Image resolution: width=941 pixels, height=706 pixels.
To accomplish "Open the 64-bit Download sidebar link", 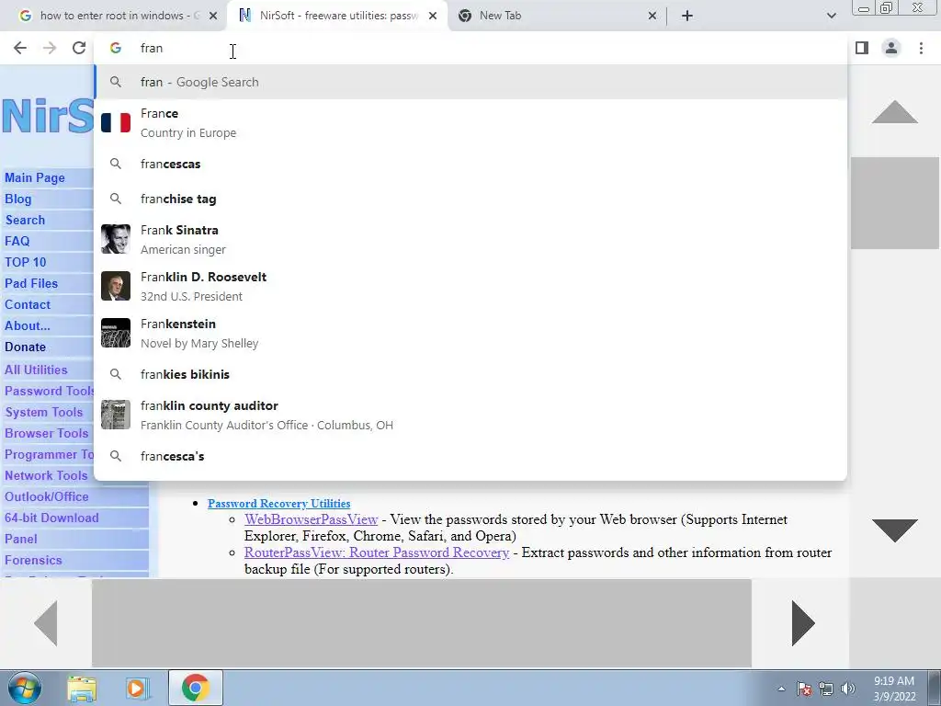I will [51, 518].
